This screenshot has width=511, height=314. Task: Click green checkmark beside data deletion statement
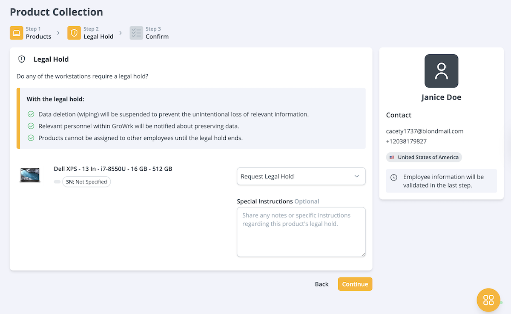(x=31, y=114)
